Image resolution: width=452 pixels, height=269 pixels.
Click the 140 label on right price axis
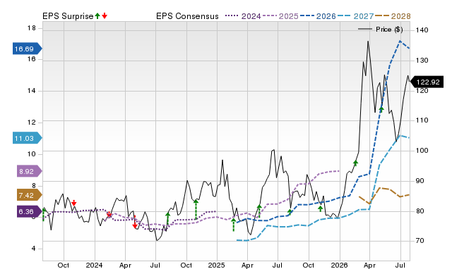click(x=422, y=30)
